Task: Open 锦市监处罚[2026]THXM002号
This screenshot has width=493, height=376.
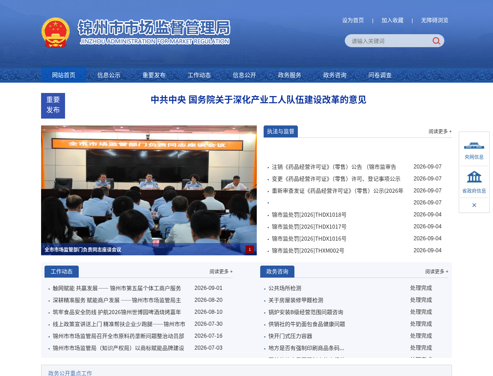Action: pyautogui.click(x=308, y=251)
